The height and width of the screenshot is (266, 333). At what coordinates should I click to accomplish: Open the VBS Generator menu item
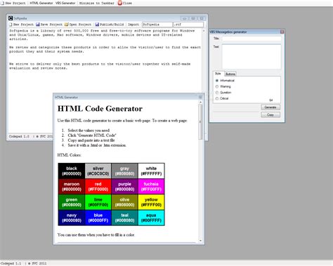[65, 3]
